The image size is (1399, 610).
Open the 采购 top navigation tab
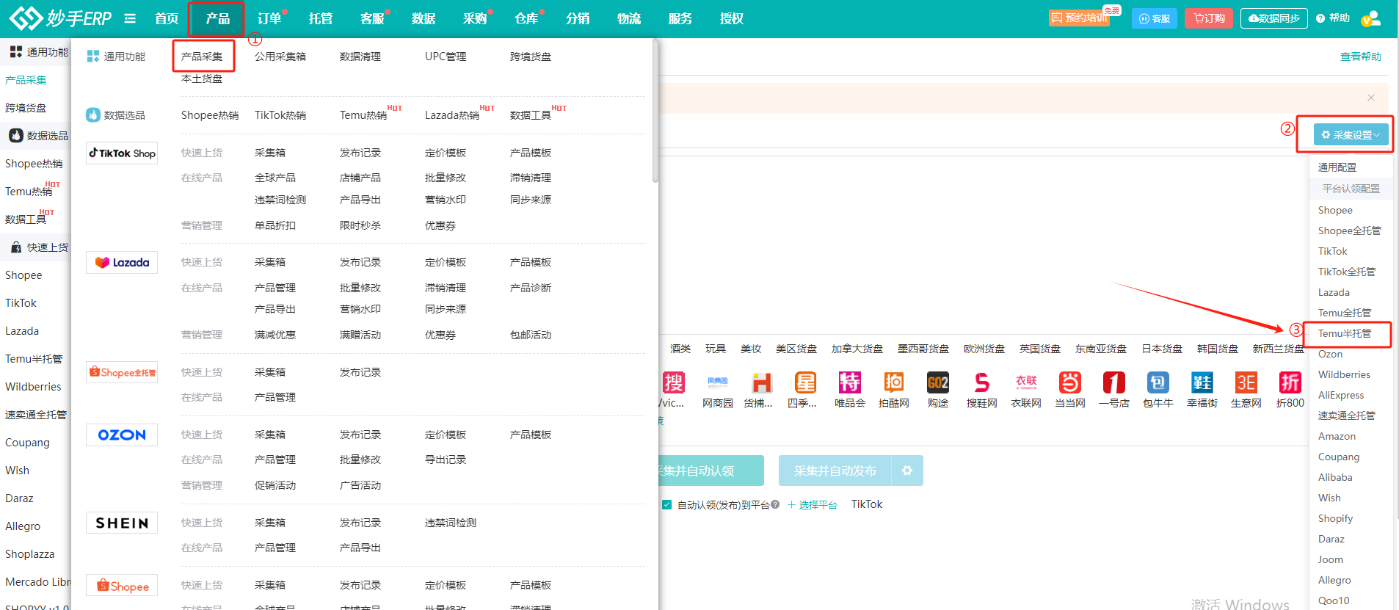click(475, 18)
